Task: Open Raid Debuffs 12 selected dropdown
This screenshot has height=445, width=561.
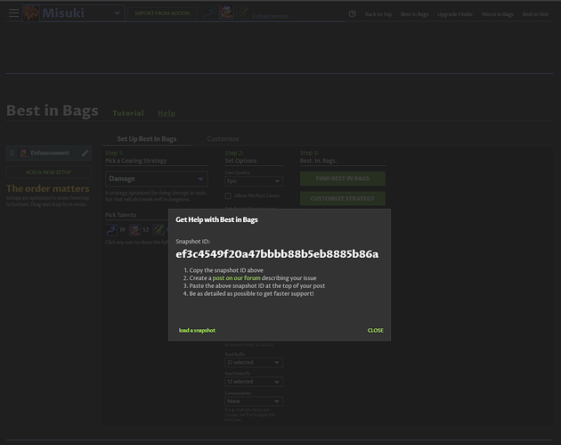Action: pos(254,382)
